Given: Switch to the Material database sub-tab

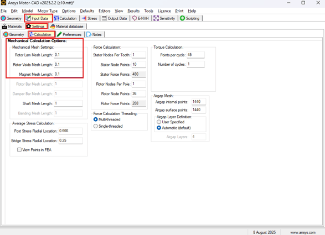Looking at the screenshot, I should click(x=67, y=27).
